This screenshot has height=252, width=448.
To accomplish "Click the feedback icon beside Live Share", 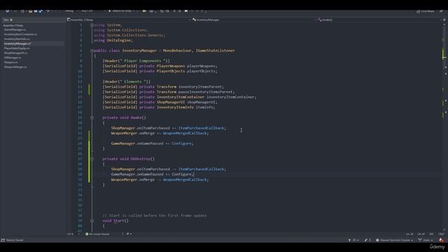I will point(441,11).
